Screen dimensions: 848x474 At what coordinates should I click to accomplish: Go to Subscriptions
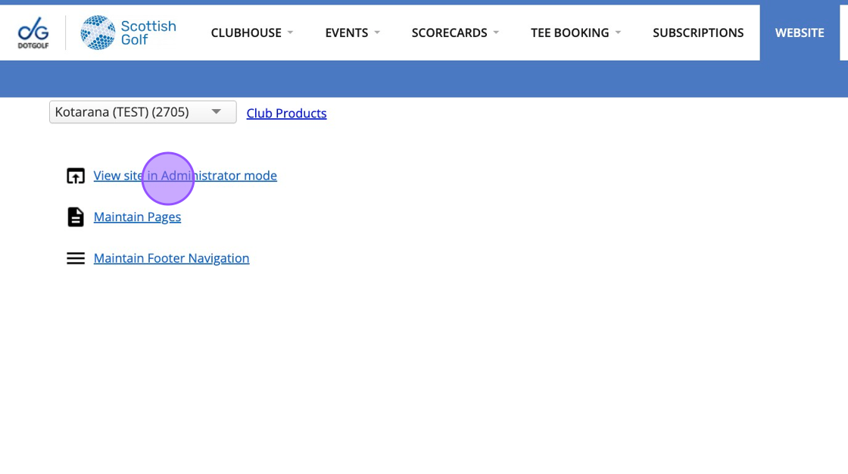coord(698,33)
